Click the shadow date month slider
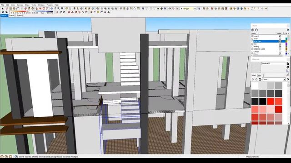Viewport: 291px width, 163px height. coord(20,11)
